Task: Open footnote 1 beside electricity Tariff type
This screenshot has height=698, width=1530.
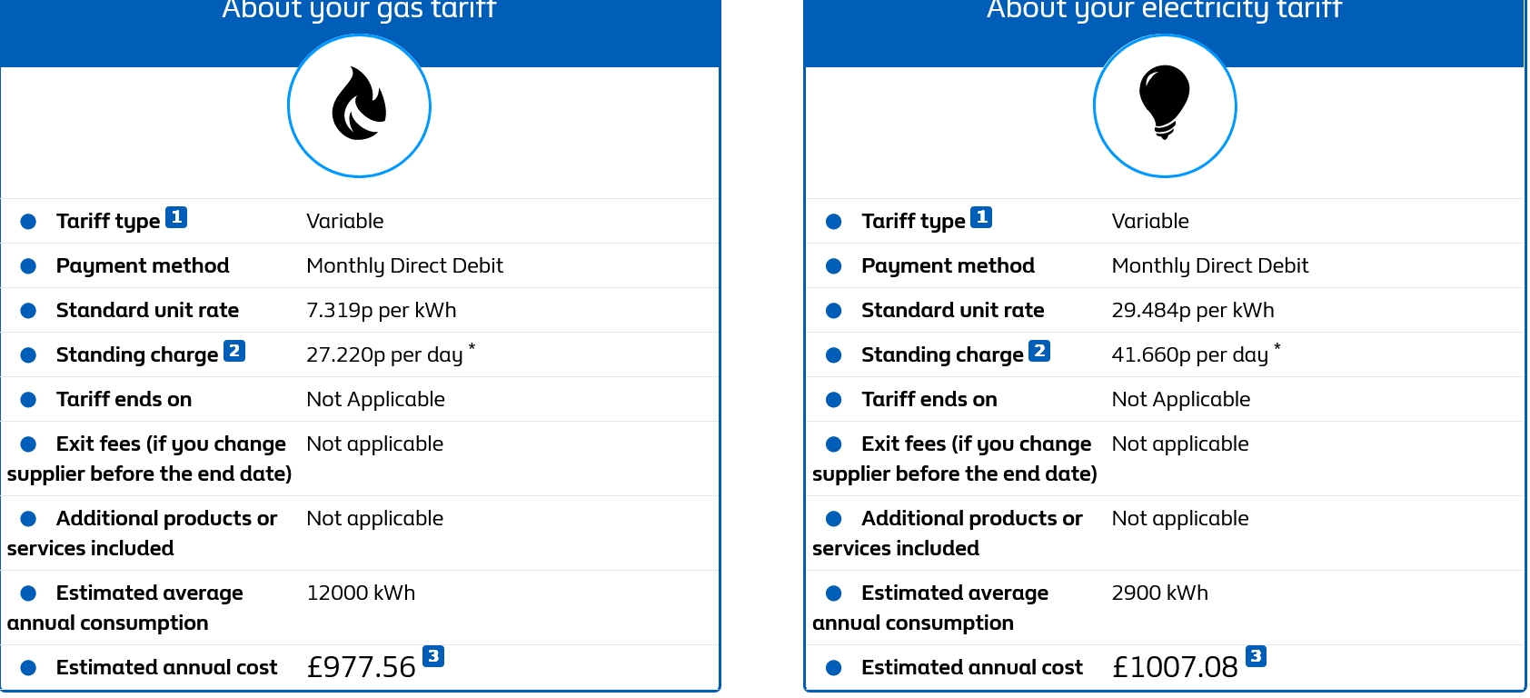Action: [x=981, y=217]
